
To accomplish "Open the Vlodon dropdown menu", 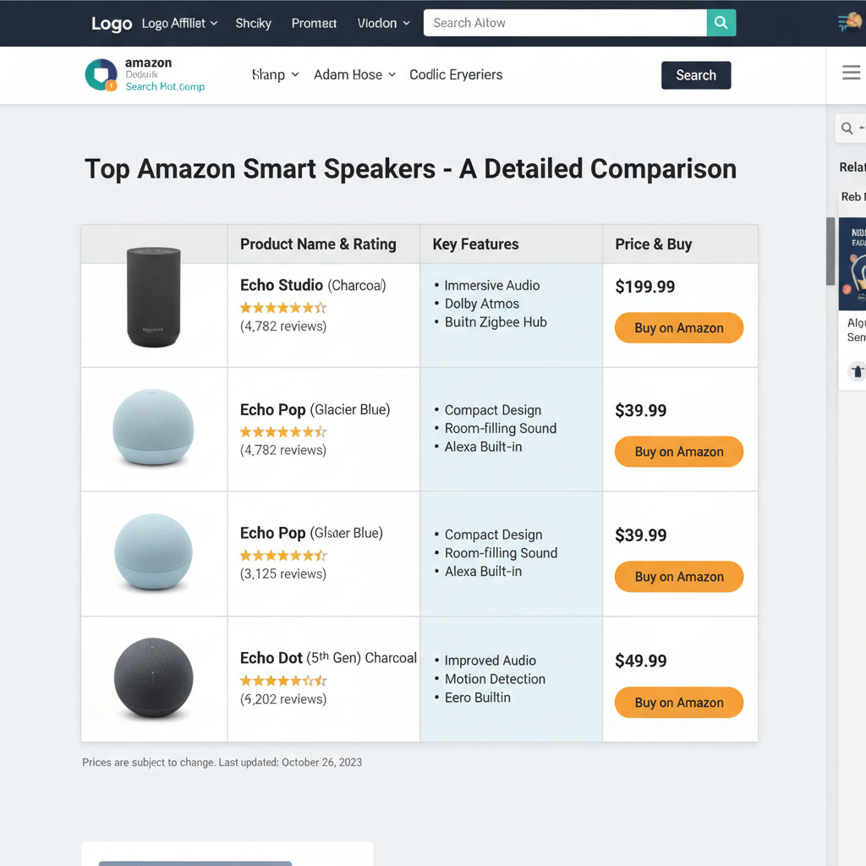I will coord(383,23).
